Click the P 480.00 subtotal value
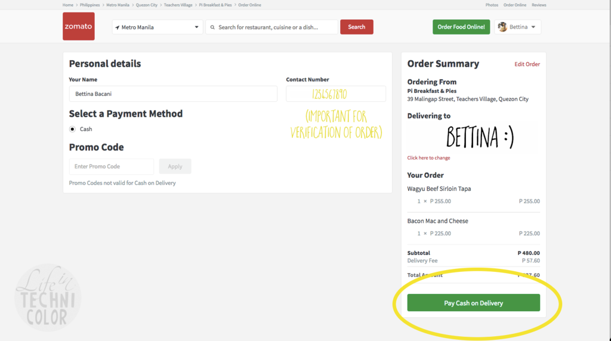Image resolution: width=611 pixels, height=341 pixels. point(529,253)
